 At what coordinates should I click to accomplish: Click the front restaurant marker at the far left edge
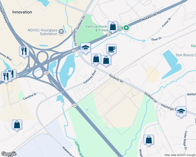click(6, 77)
